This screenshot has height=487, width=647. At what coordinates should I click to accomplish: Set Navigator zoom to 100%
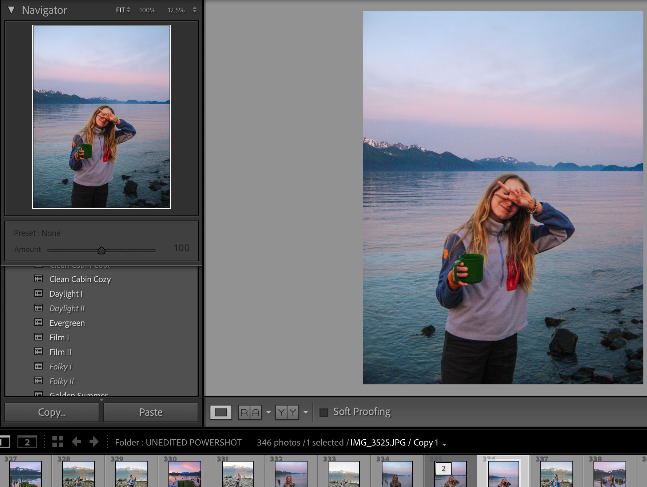click(147, 10)
